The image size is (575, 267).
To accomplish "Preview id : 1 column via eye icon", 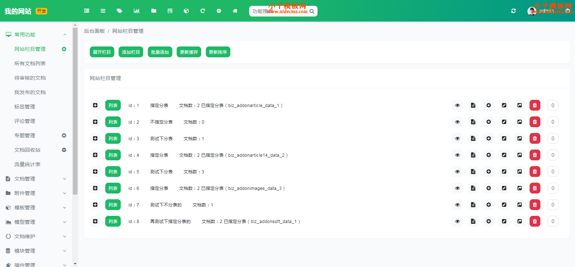I will (457, 105).
